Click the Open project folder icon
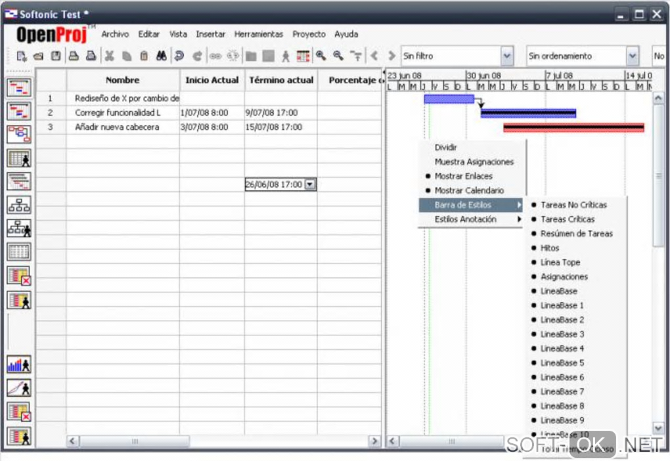The width and height of the screenshot is (670, 461). [39, 56]
